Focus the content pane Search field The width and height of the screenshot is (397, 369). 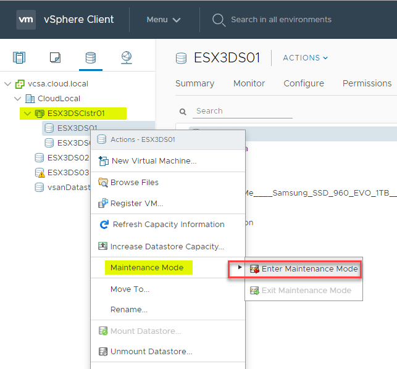(x=242, y=111)
